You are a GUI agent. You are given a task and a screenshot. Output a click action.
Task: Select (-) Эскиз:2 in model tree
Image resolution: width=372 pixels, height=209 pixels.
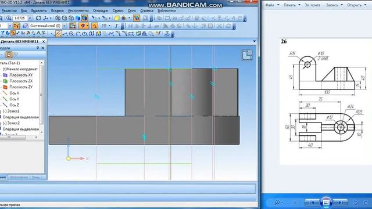click(11, 123)
